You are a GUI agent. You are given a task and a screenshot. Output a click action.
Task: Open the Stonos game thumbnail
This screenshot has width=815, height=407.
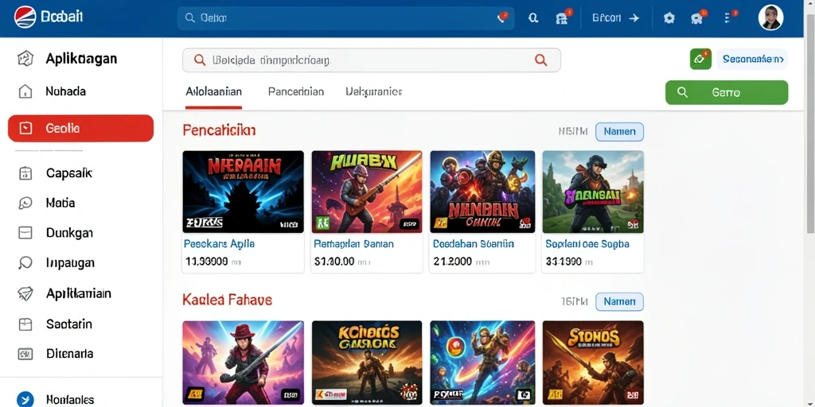(593, 362)
